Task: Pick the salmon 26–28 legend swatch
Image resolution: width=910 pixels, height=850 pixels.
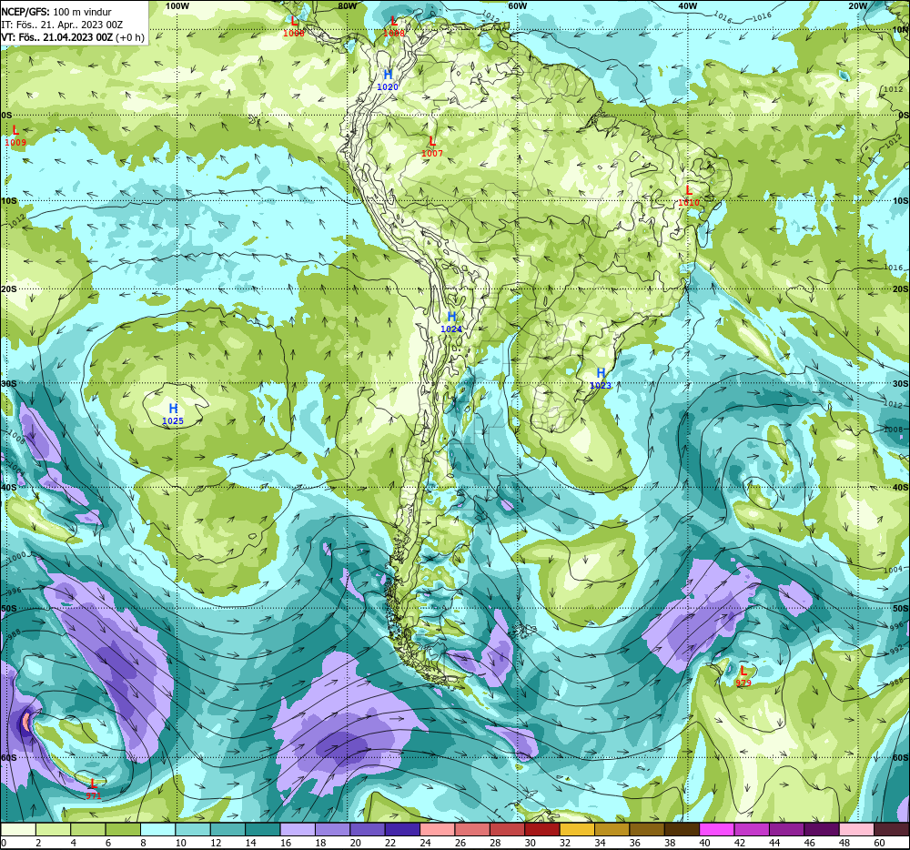Action: pyautogui.click(x=471, y=829)
